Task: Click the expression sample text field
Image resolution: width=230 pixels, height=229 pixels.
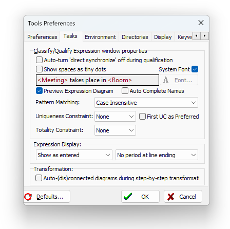Action: 98,80
